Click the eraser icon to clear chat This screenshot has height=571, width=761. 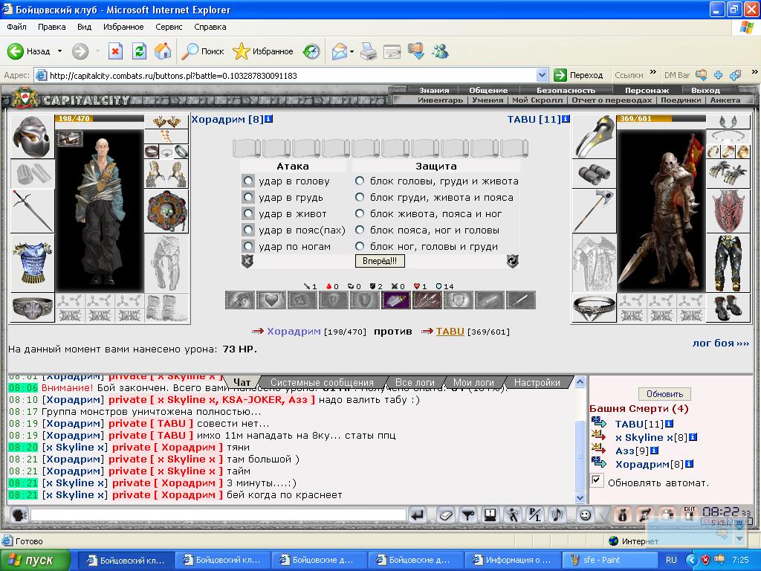coord(446,514)
